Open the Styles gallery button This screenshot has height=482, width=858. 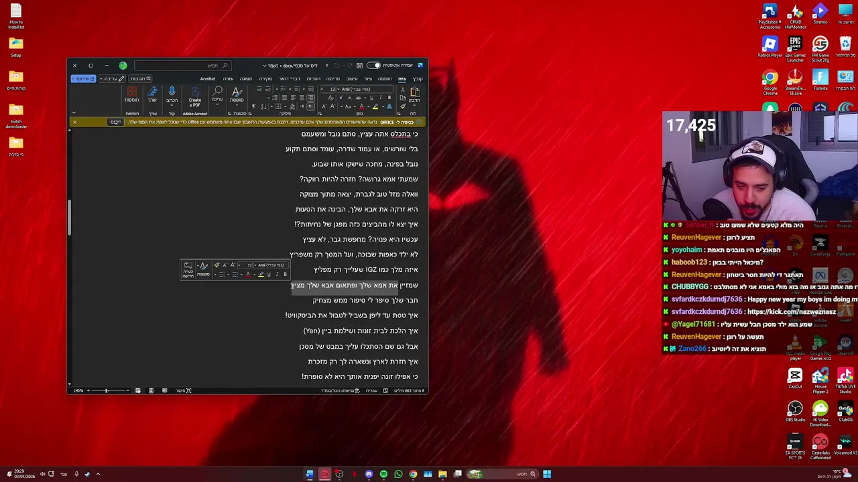tap(237, 96)
